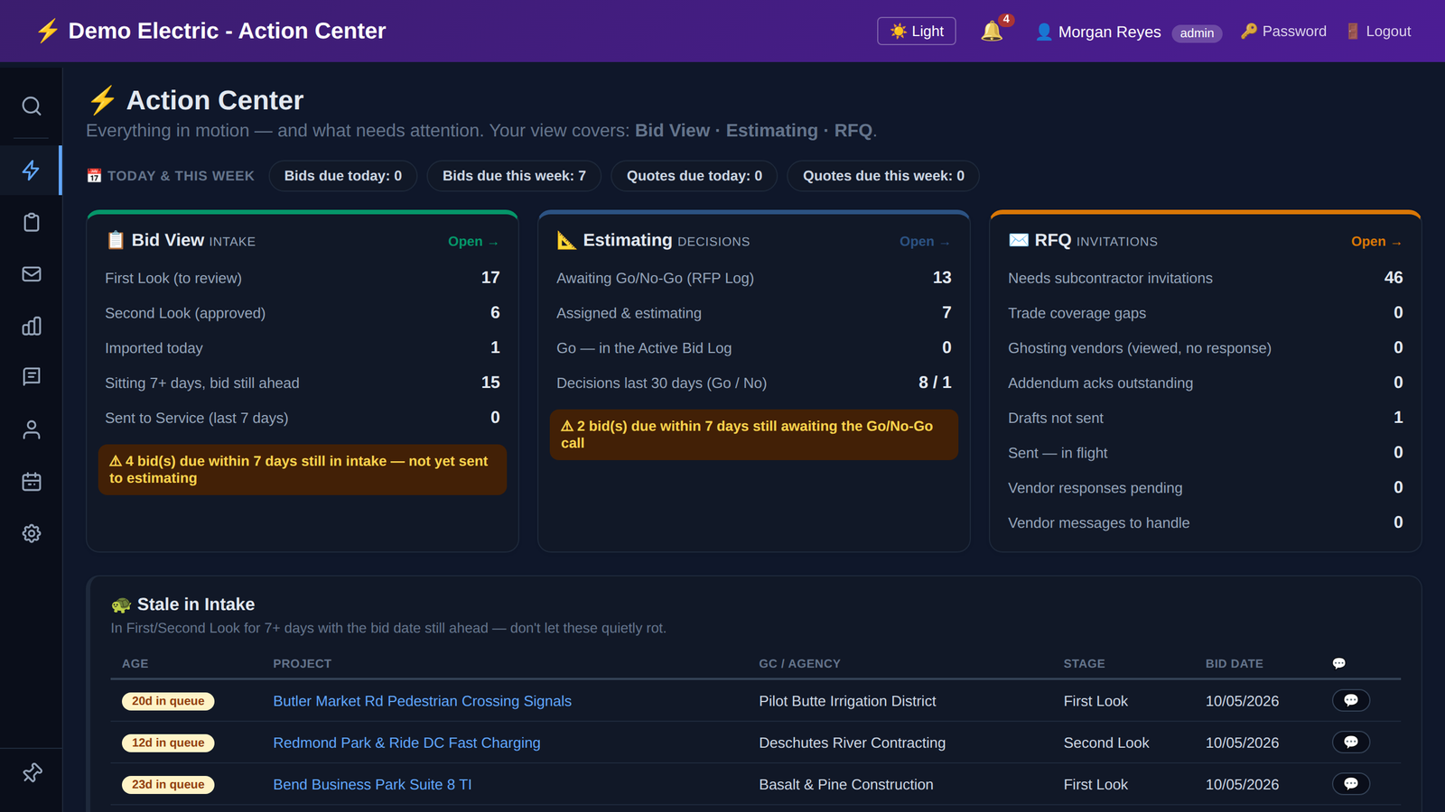This screenshot has height=812, width=1445.
Task: Click the comments column header icon
Action: pos(1339,663)
